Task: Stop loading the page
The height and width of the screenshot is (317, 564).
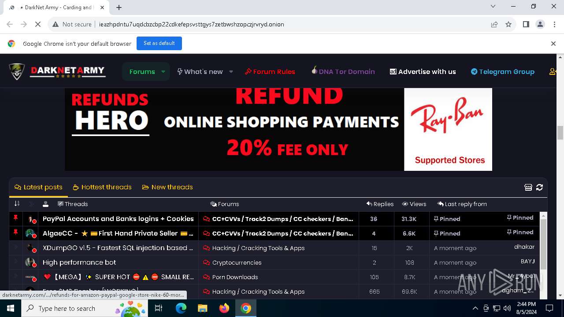Action: (x=38, y=24)
